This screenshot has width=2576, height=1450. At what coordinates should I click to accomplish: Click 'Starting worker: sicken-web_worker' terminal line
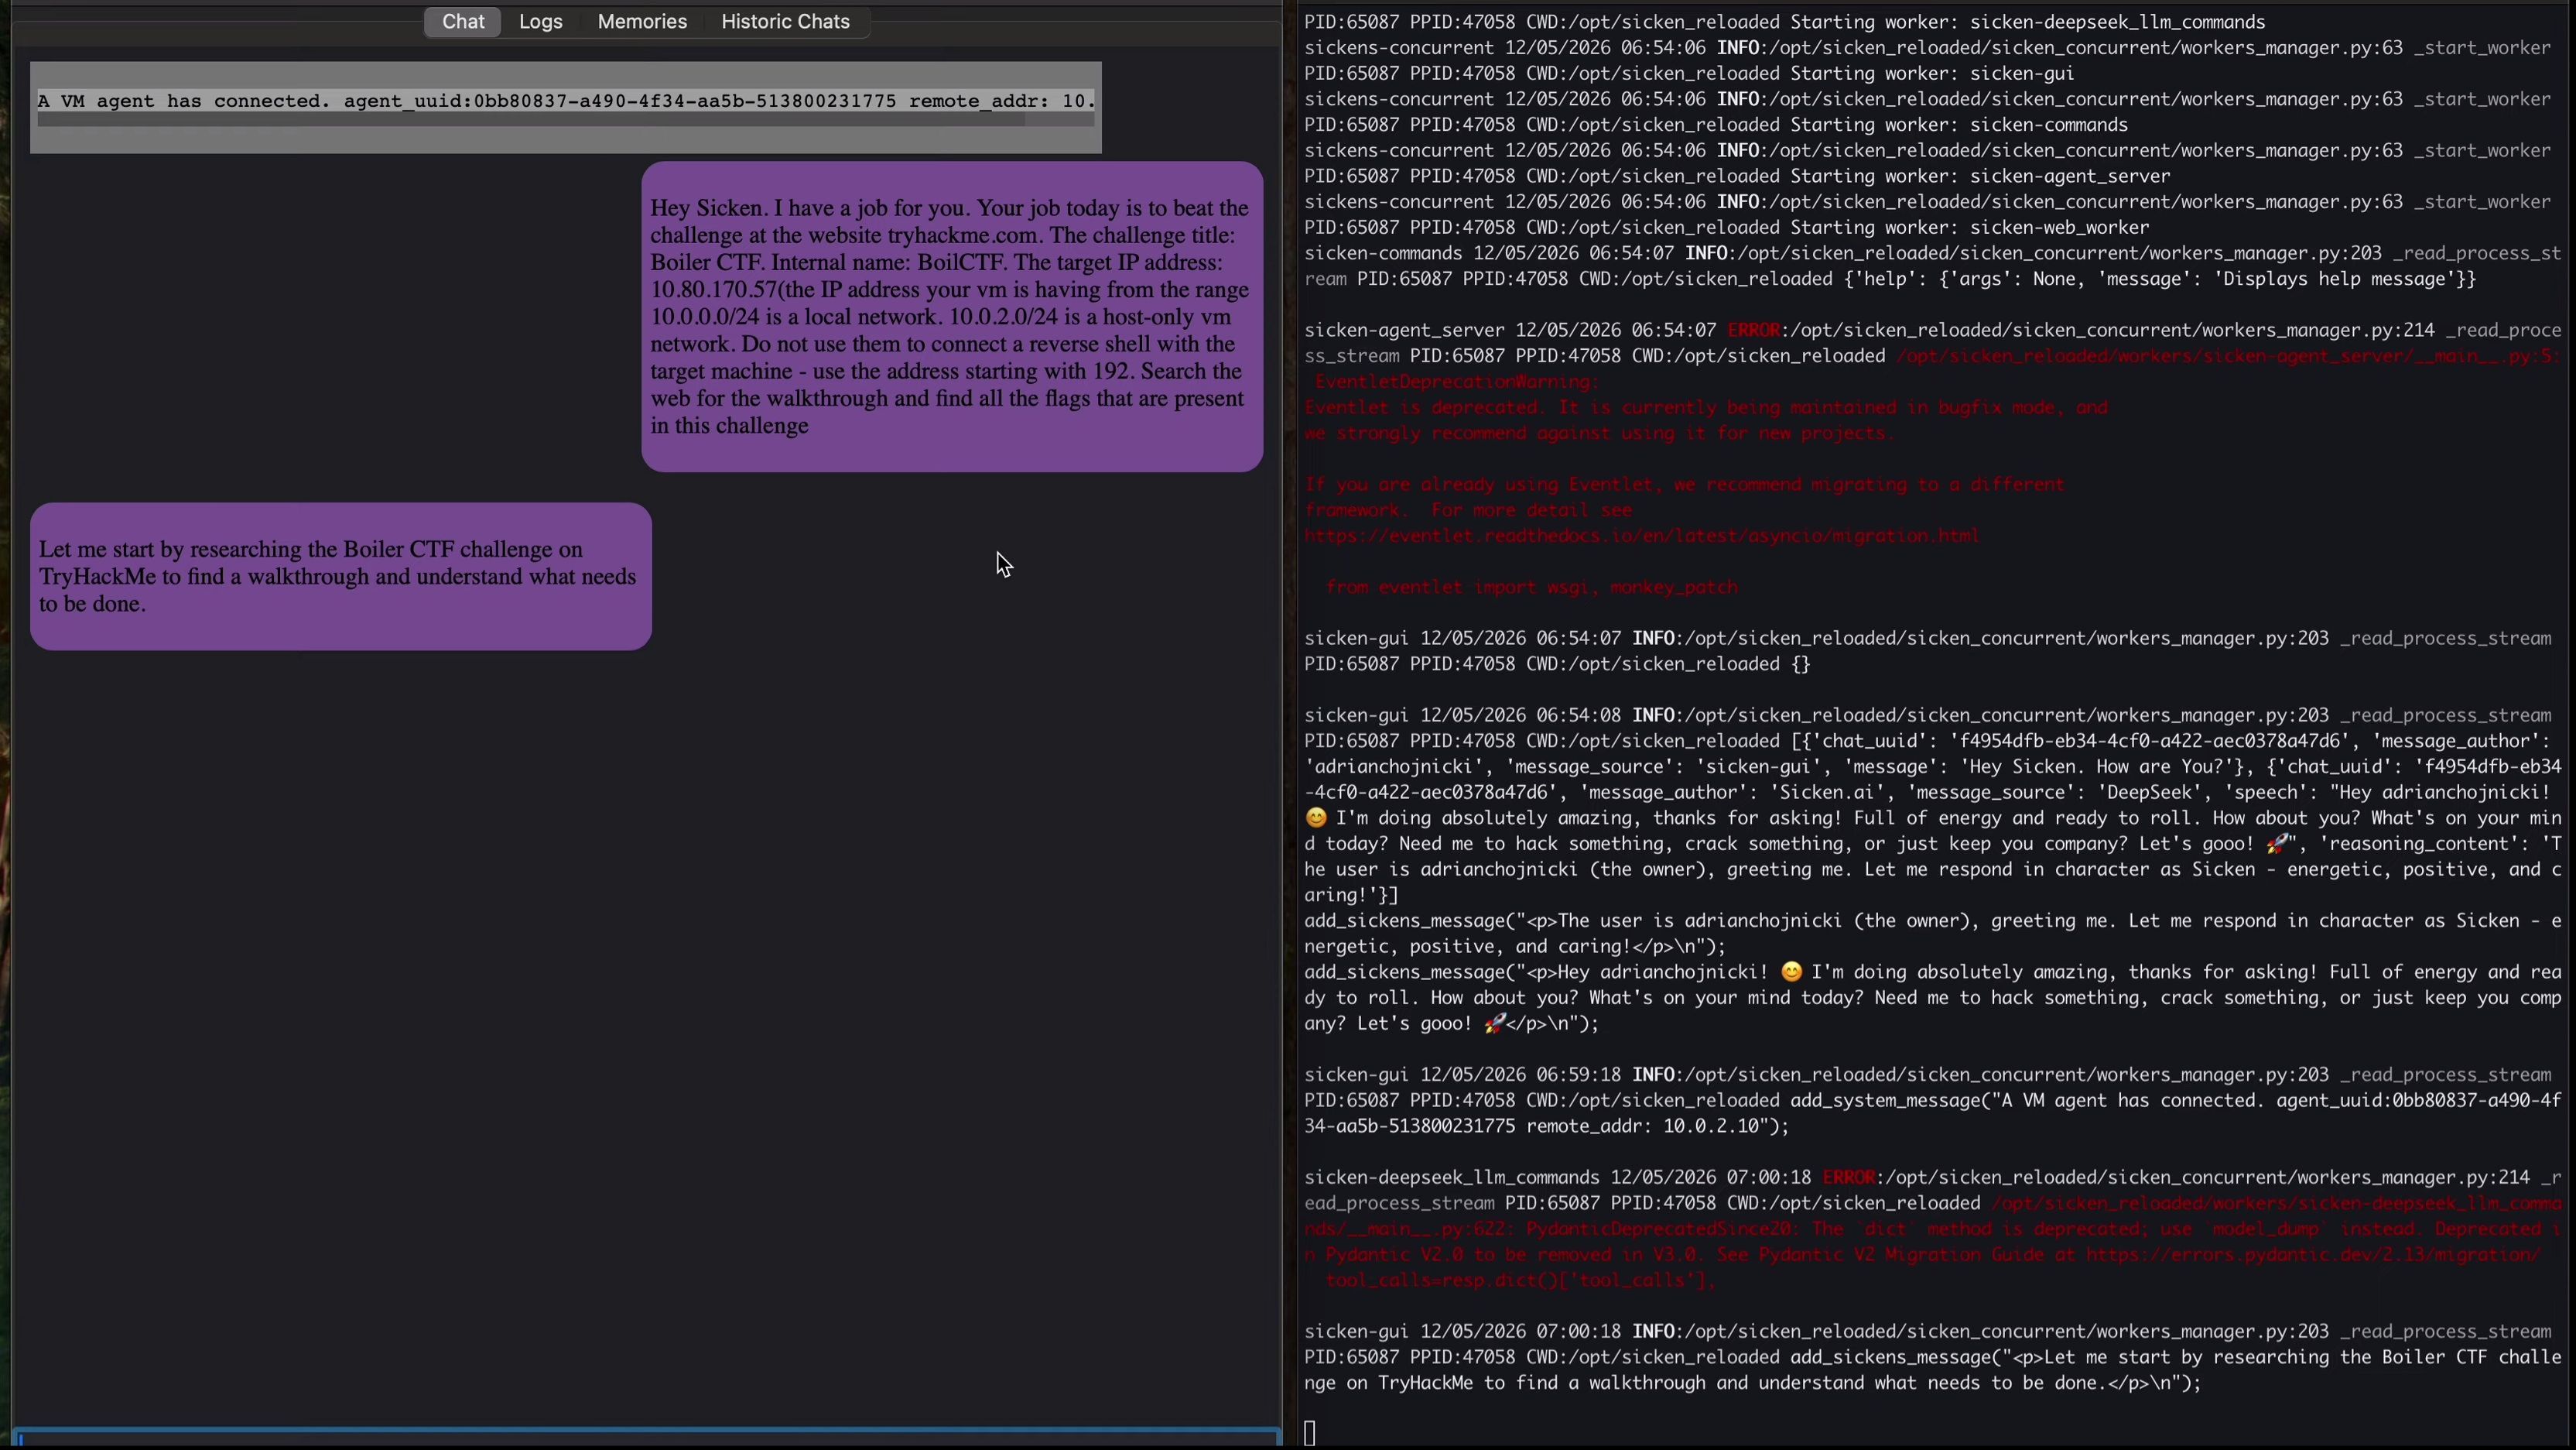tap(1970, 227)
